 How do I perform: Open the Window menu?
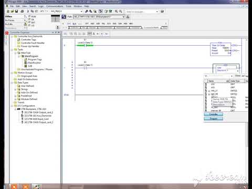pos(78,6)
